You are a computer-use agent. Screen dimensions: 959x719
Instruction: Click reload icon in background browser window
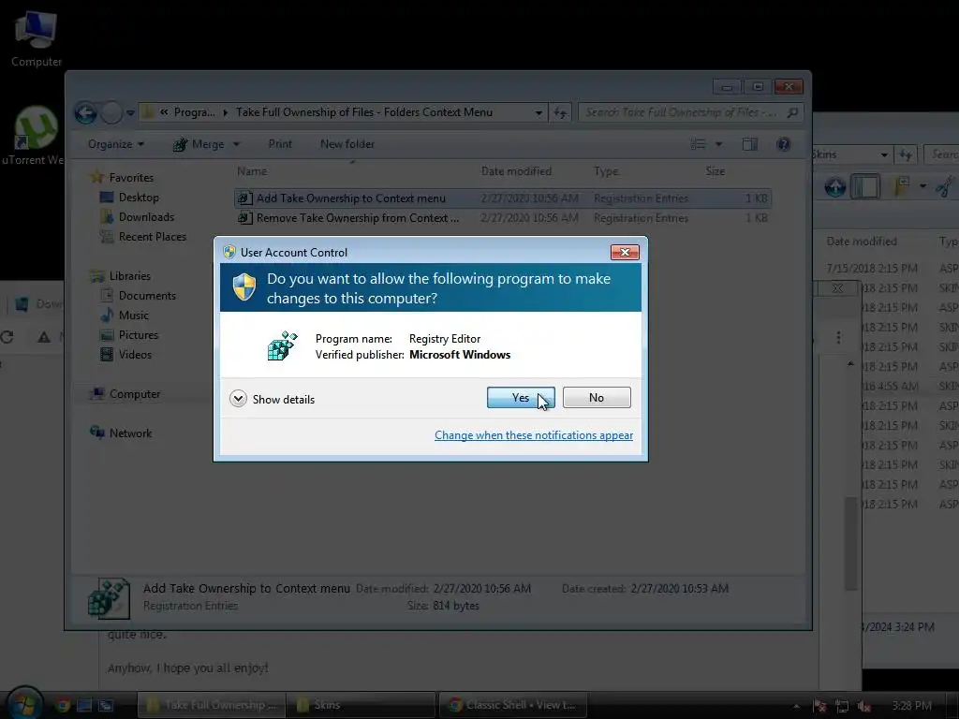pos(7,337)
